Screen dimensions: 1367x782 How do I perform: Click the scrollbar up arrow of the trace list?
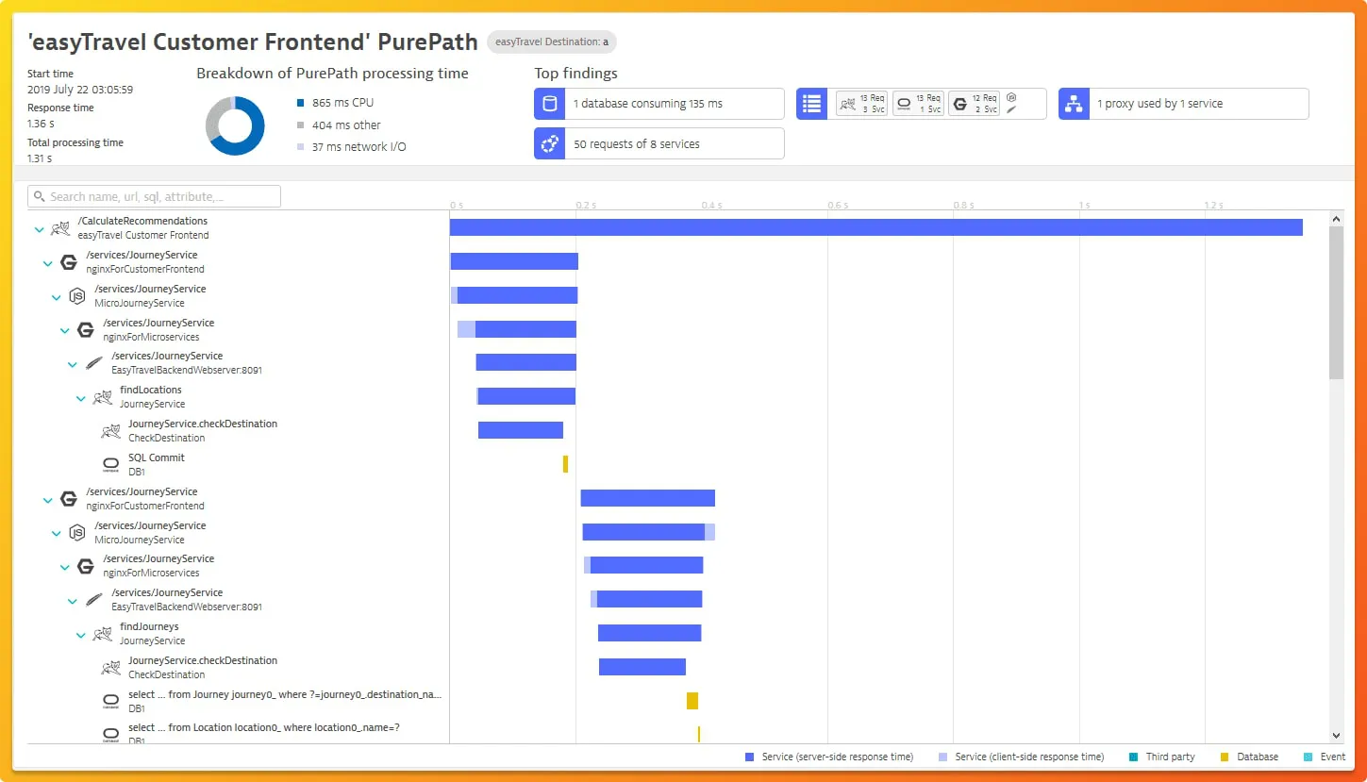tap(1336, 219)
